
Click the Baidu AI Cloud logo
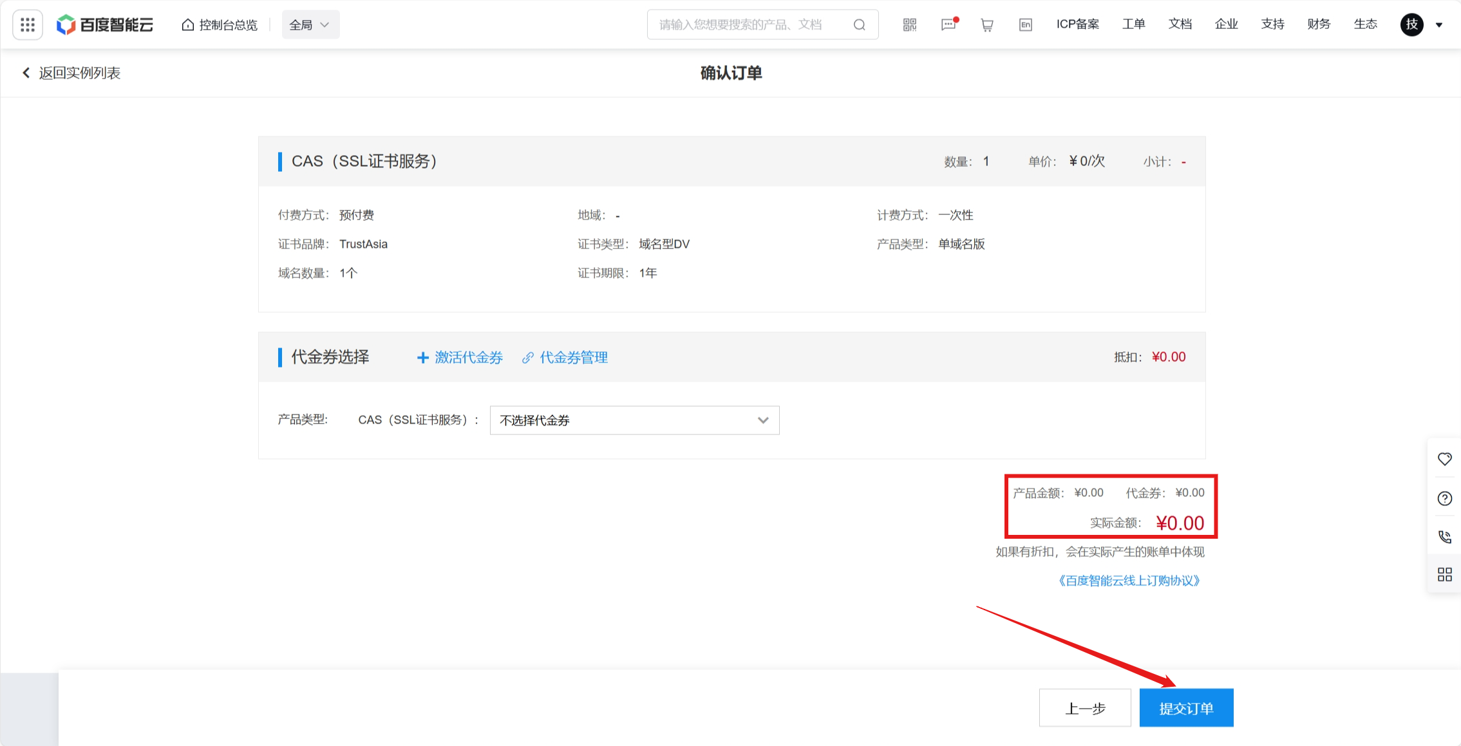click(x=105, y=24)
